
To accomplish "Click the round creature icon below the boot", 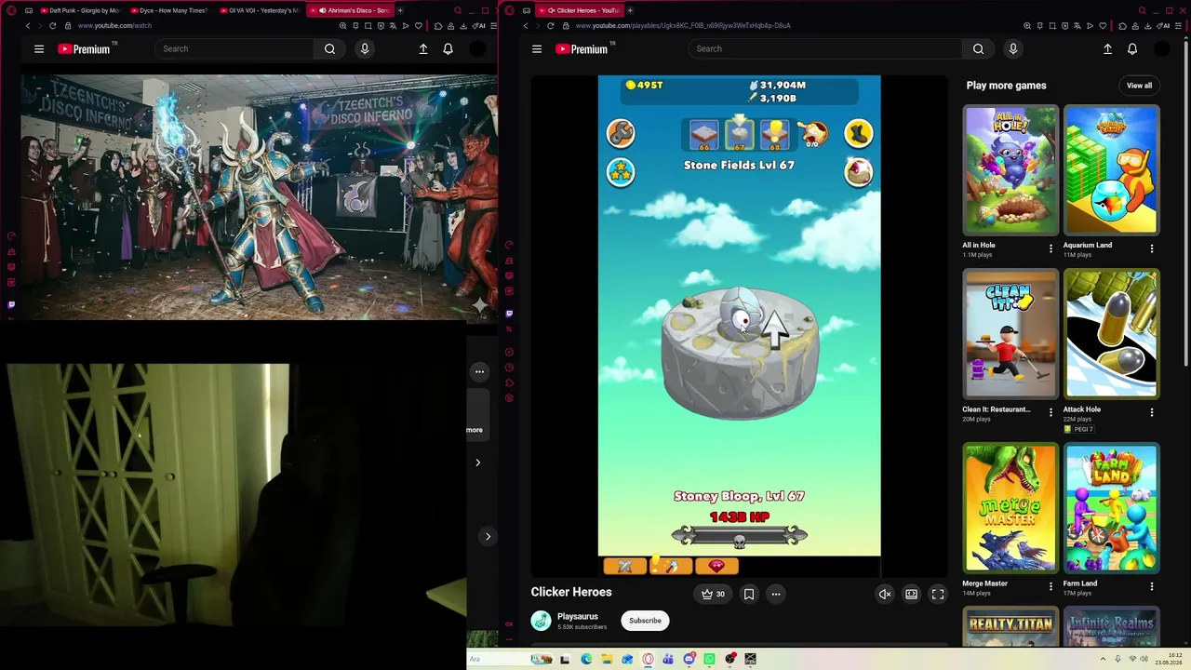I will 858,172.
